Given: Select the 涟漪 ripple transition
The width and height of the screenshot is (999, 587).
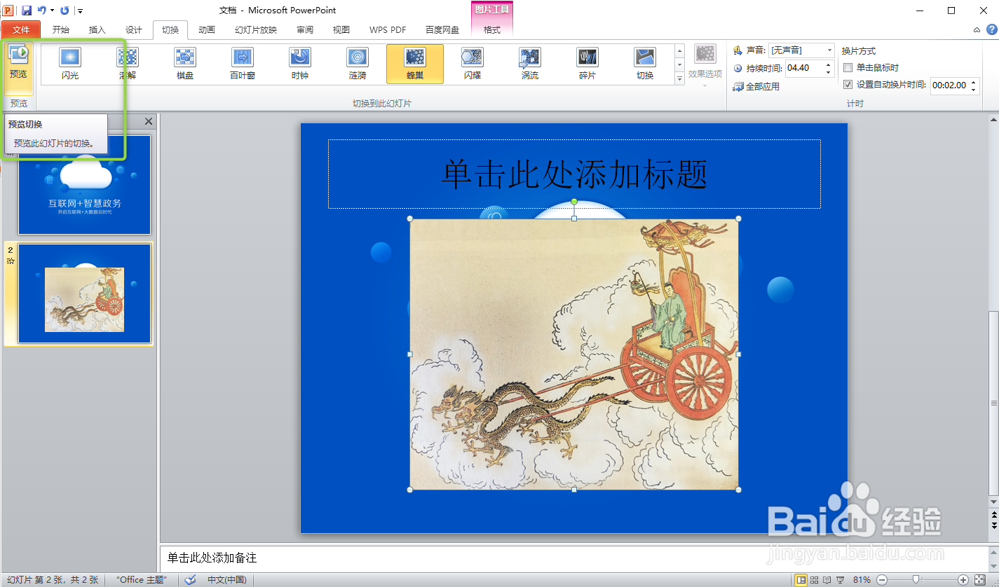Looking at the screenshot, I should pos(358,64).
